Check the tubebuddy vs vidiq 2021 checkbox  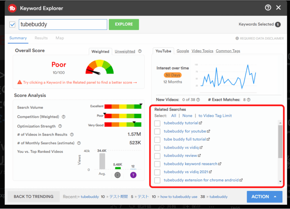157,172
